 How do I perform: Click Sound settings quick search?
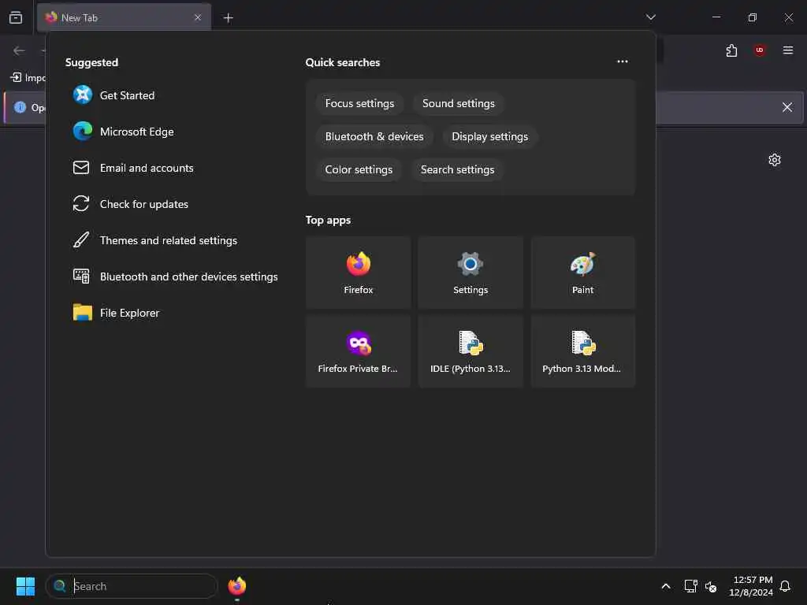click(x=458, y=103)
